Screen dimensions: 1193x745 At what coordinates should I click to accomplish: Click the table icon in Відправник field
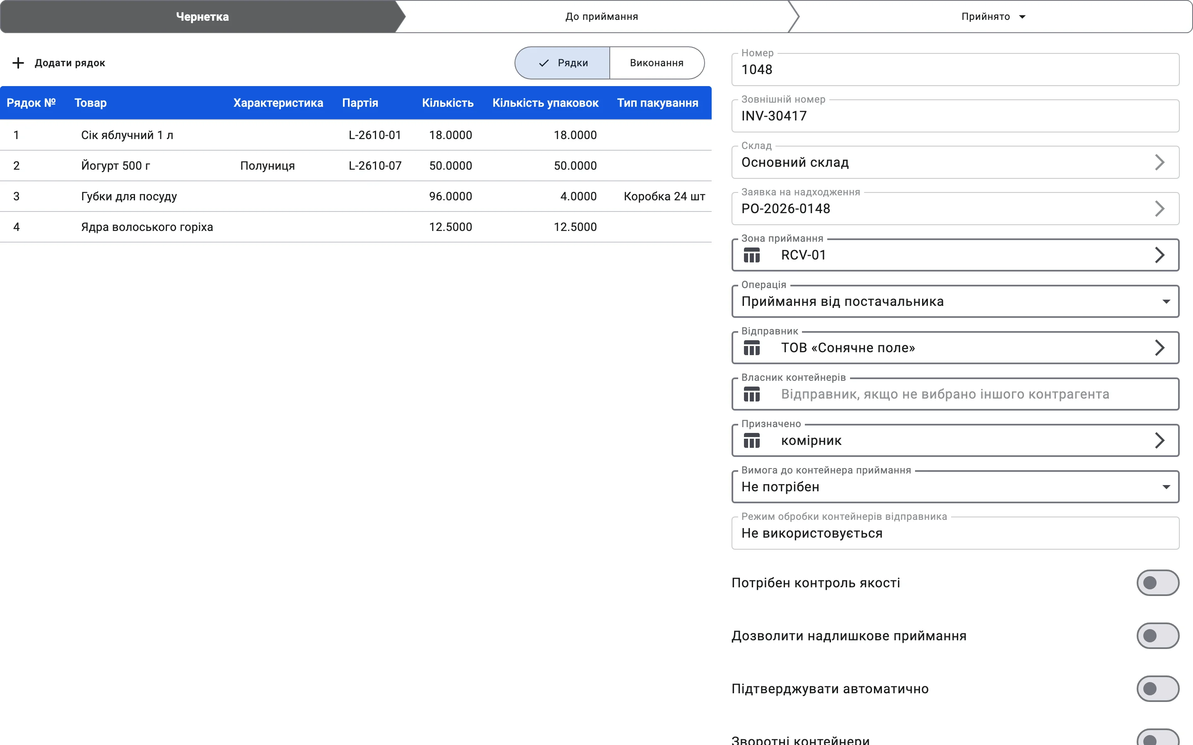click(x=751, y=348)
